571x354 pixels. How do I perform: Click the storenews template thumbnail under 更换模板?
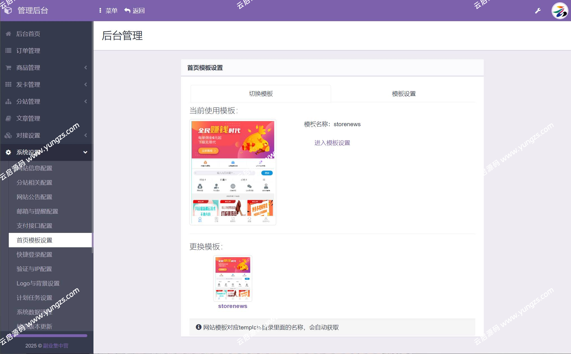pos(232,278)
